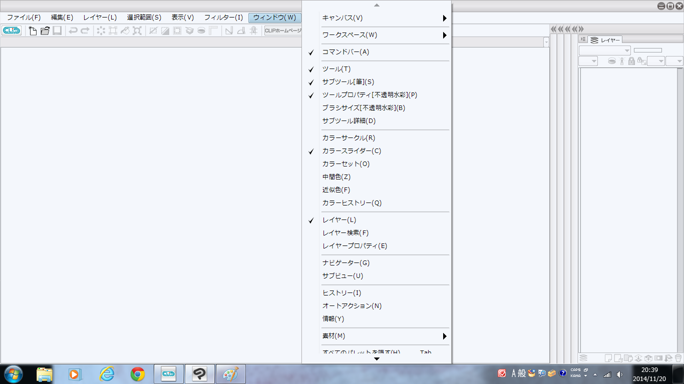Click the Windows Start button
Viewport: 684px width, 384px height.
(x=13, y=373)
